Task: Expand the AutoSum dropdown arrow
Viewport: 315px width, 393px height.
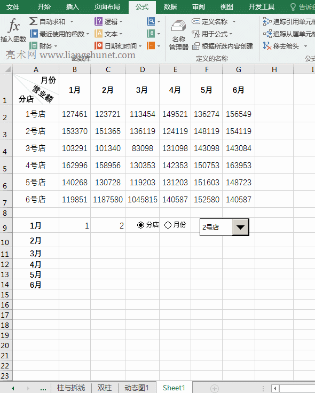Action: tap(72, 22)
